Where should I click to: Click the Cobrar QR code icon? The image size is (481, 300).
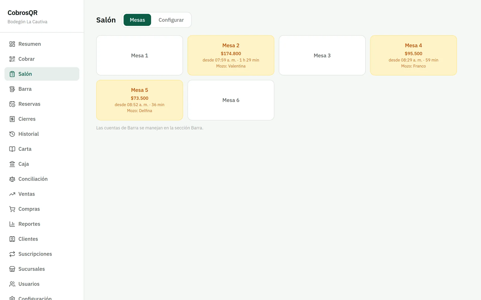coord(12,59)
